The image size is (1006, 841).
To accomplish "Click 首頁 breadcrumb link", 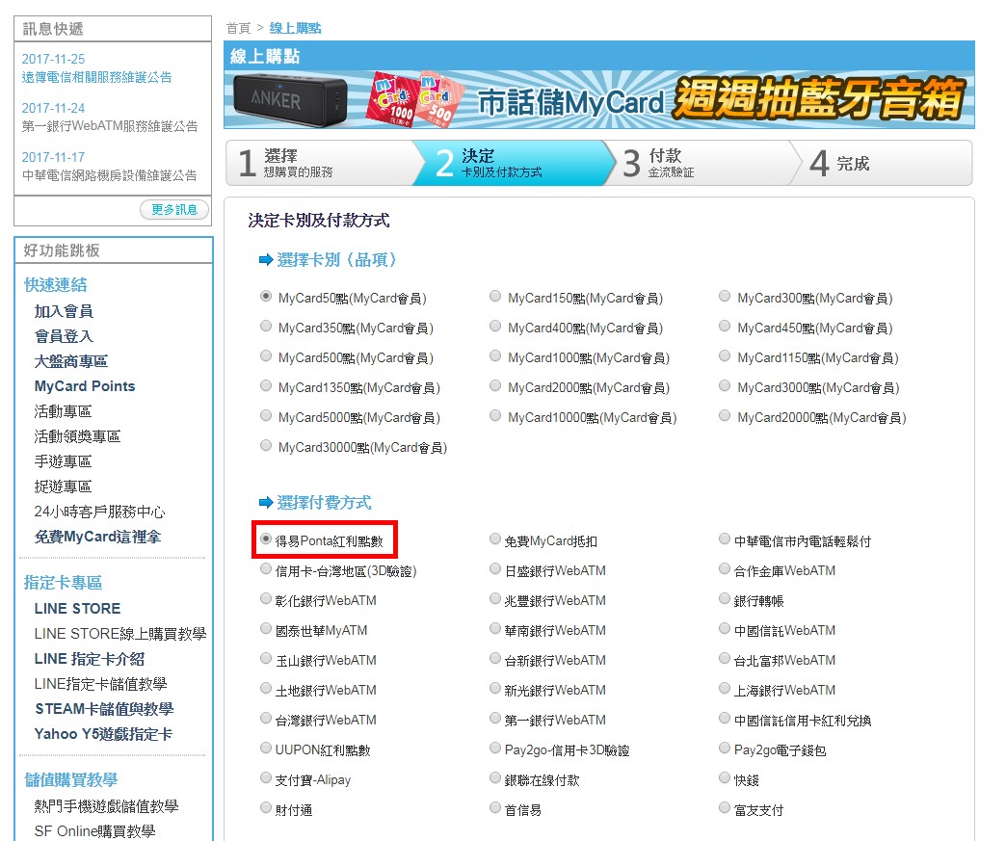I will point(239,28).
